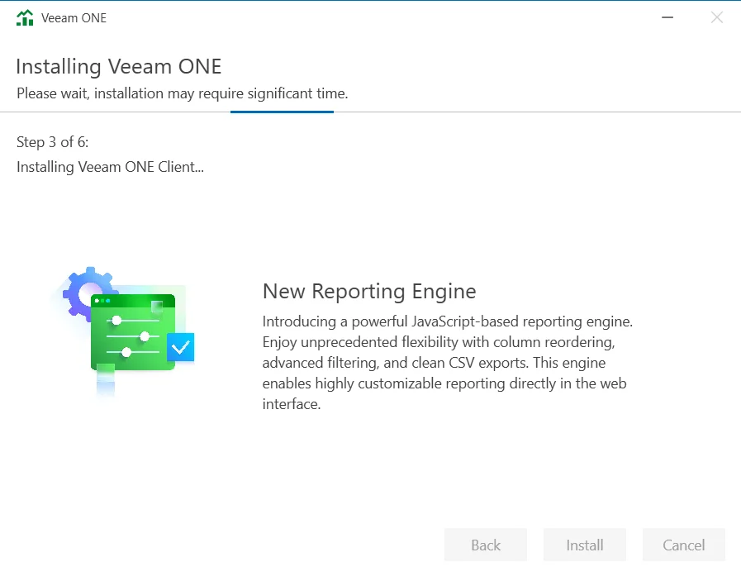Click the blue checkmark box illustration
Image resolution: width=741 pixels, height=576 pixels.
tap(180, 348)
